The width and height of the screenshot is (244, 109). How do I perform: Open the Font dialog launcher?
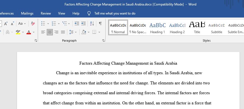(x=36, y=41)
